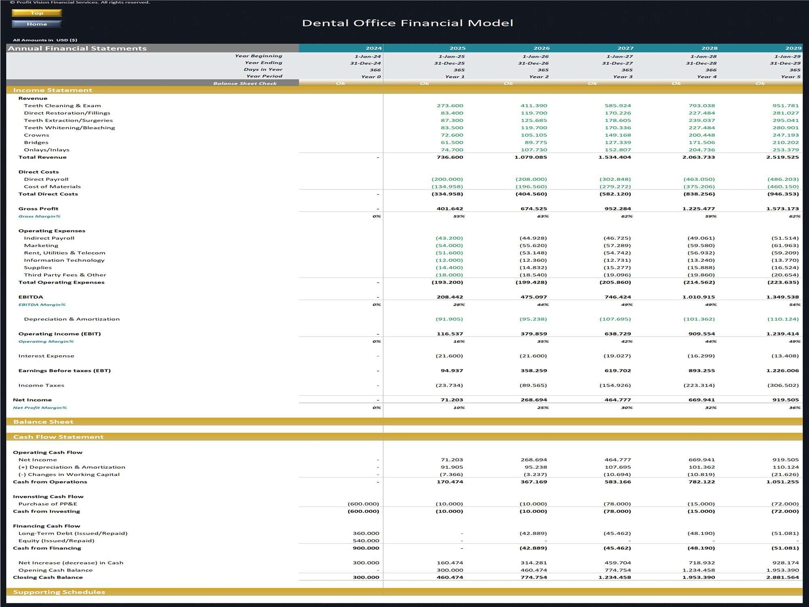809x607 pixels.
Task: Click the gold Top button
Action: (x=37, y=13)
